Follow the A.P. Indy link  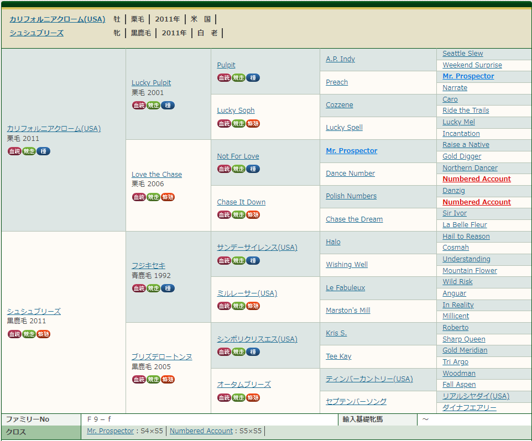pyautogui.click(x=340, y=59)
